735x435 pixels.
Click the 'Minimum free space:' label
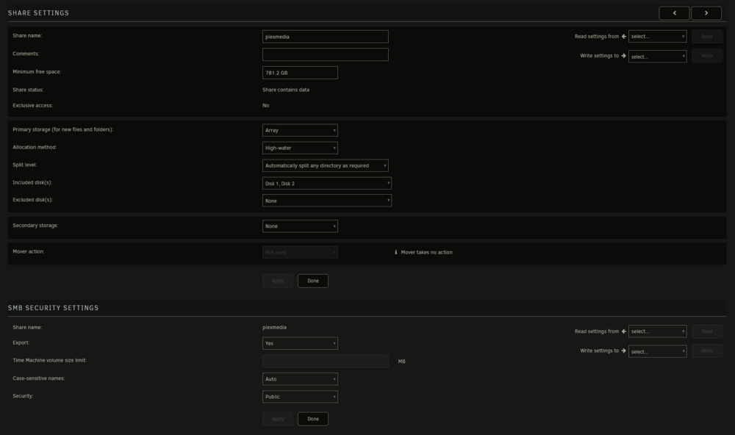pos(37,72)
